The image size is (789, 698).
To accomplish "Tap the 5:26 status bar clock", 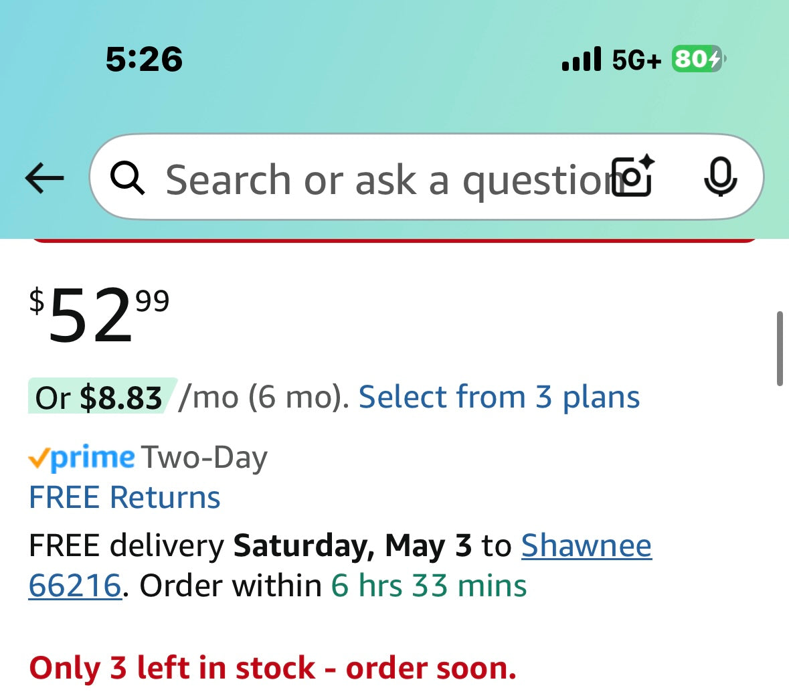I will [x=144, y=59].
